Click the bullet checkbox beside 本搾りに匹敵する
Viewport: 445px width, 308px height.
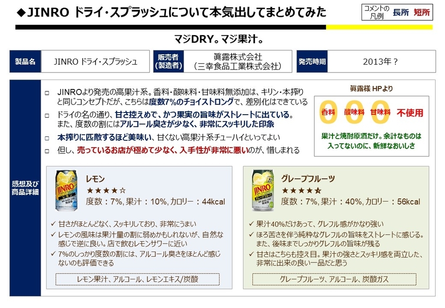47,138
